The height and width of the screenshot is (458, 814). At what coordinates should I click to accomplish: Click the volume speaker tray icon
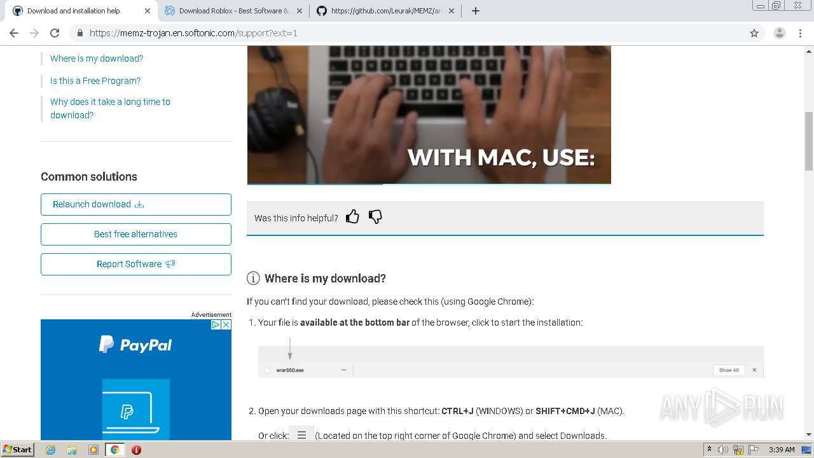pos(723,450)
